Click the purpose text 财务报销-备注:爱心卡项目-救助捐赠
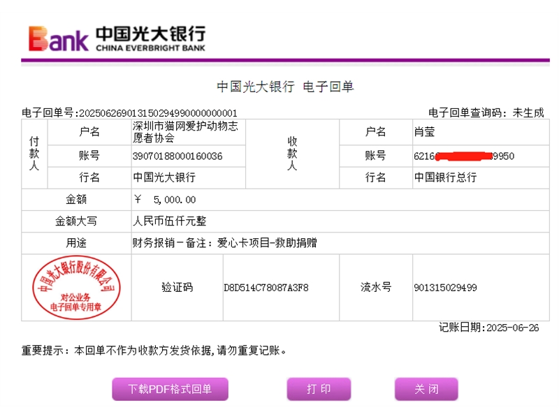Screen dimensions: 559x419 [x=224, y=243]
